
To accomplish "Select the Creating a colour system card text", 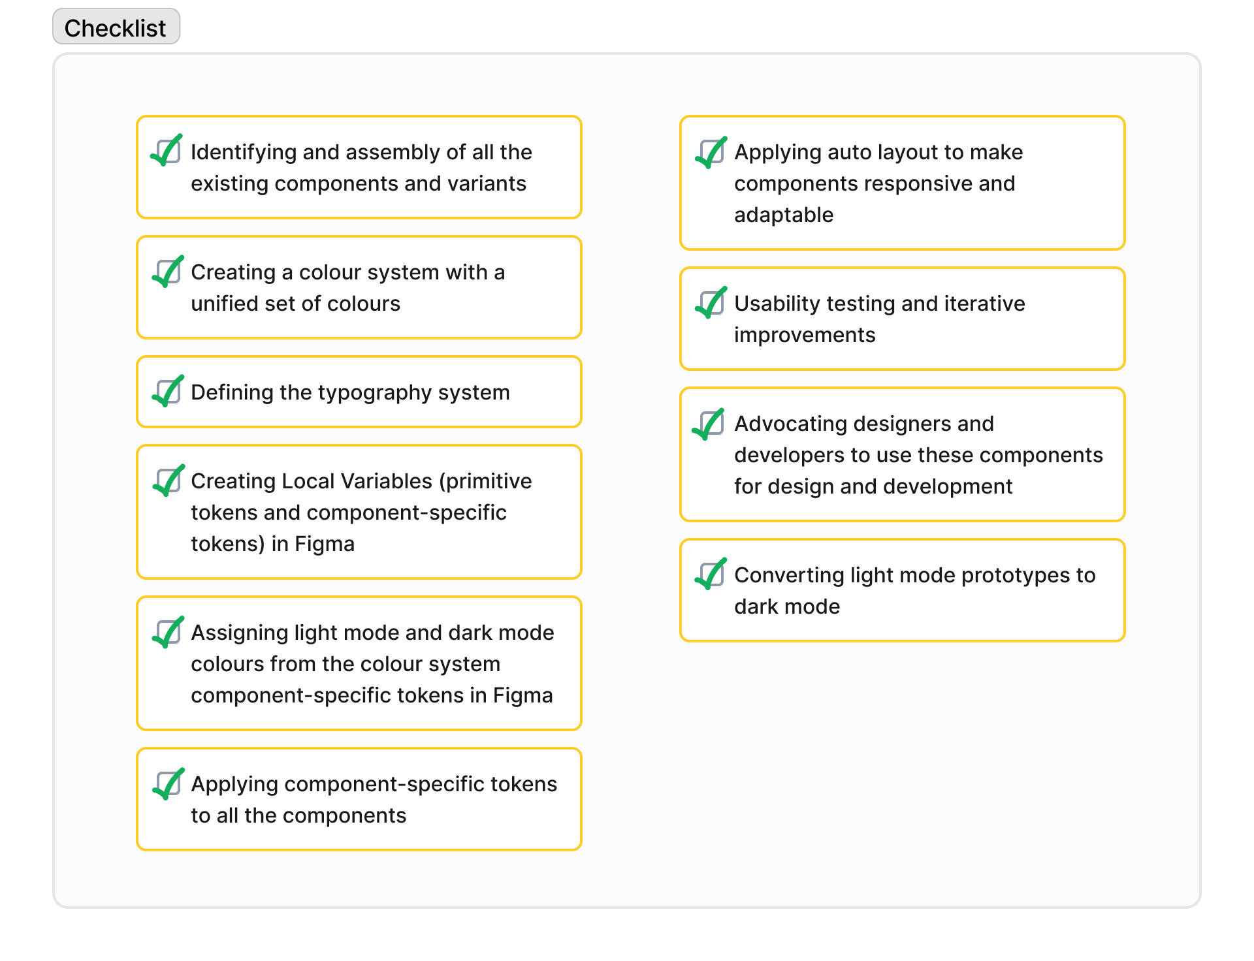I will tap(348, 287).
